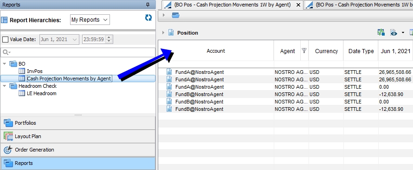The image size is (413, 170).
Task: Click the Order Generation target icon
Action: coord(8,150)
